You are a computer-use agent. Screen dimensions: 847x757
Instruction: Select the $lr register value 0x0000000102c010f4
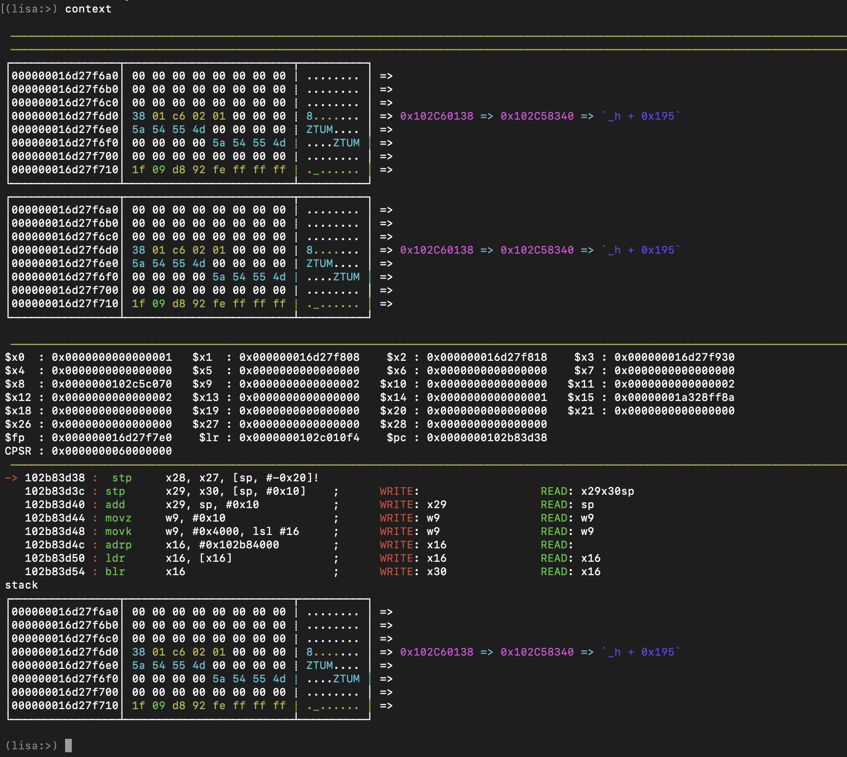299,438
